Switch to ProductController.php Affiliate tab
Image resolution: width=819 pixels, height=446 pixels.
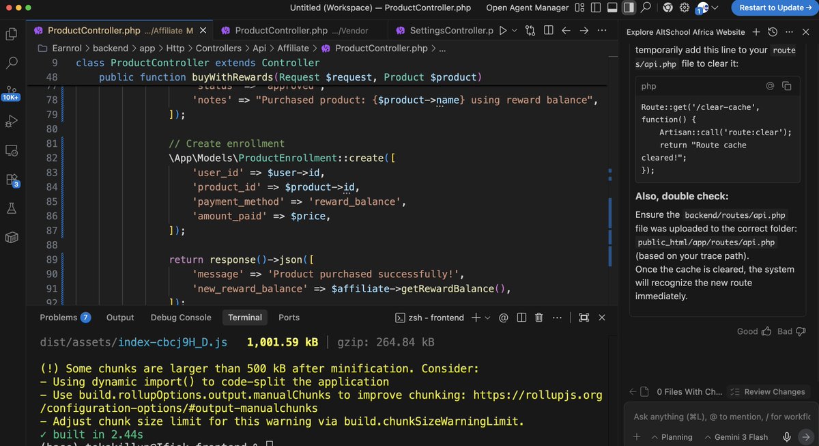tap(121, 31)
